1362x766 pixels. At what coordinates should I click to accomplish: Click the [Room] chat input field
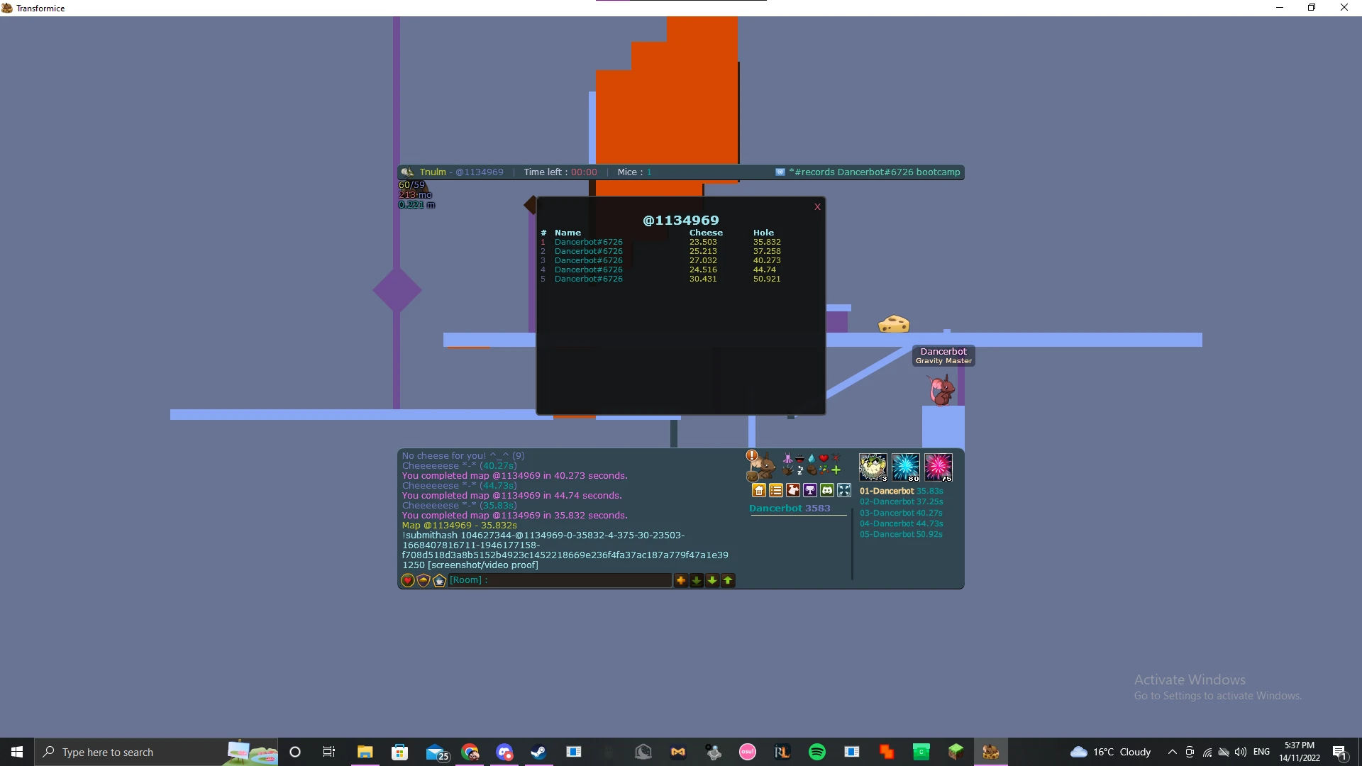560,580
